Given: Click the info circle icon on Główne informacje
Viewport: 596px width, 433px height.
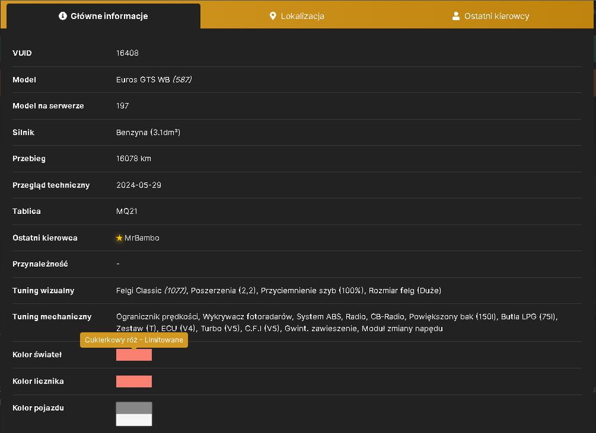Looking at the screenshot, I should (x=63, y=16).
